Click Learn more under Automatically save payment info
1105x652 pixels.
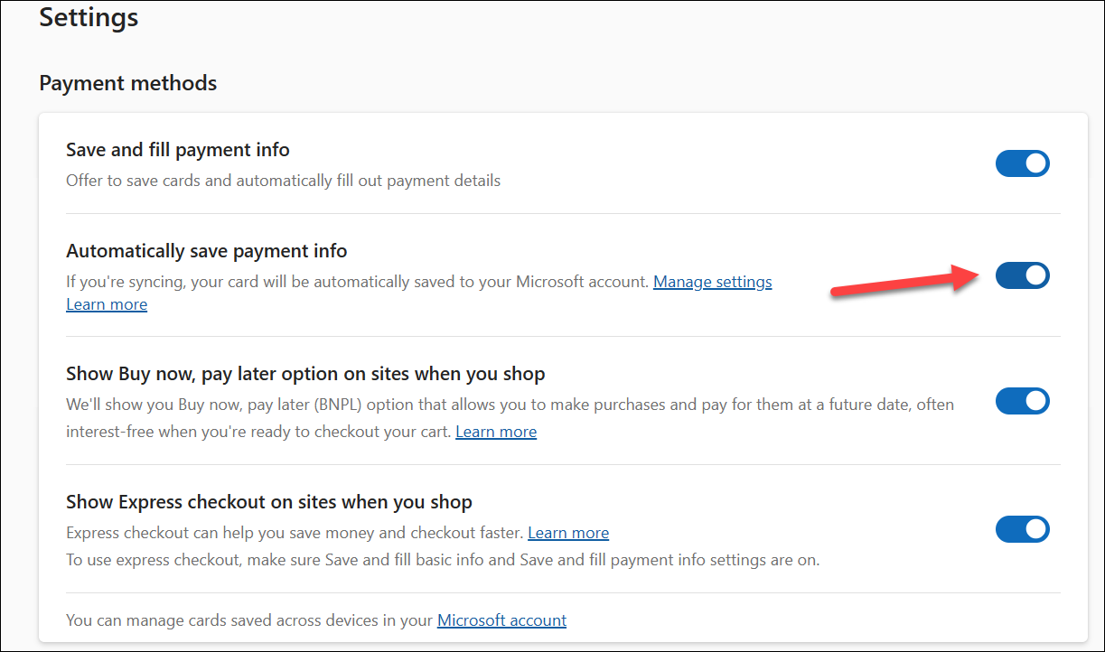coord(106,304)
